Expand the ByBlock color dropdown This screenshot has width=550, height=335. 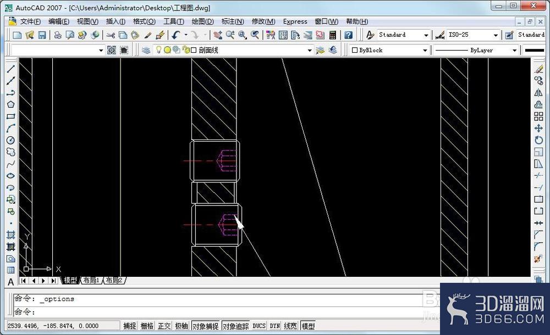[x=389, y=50]
